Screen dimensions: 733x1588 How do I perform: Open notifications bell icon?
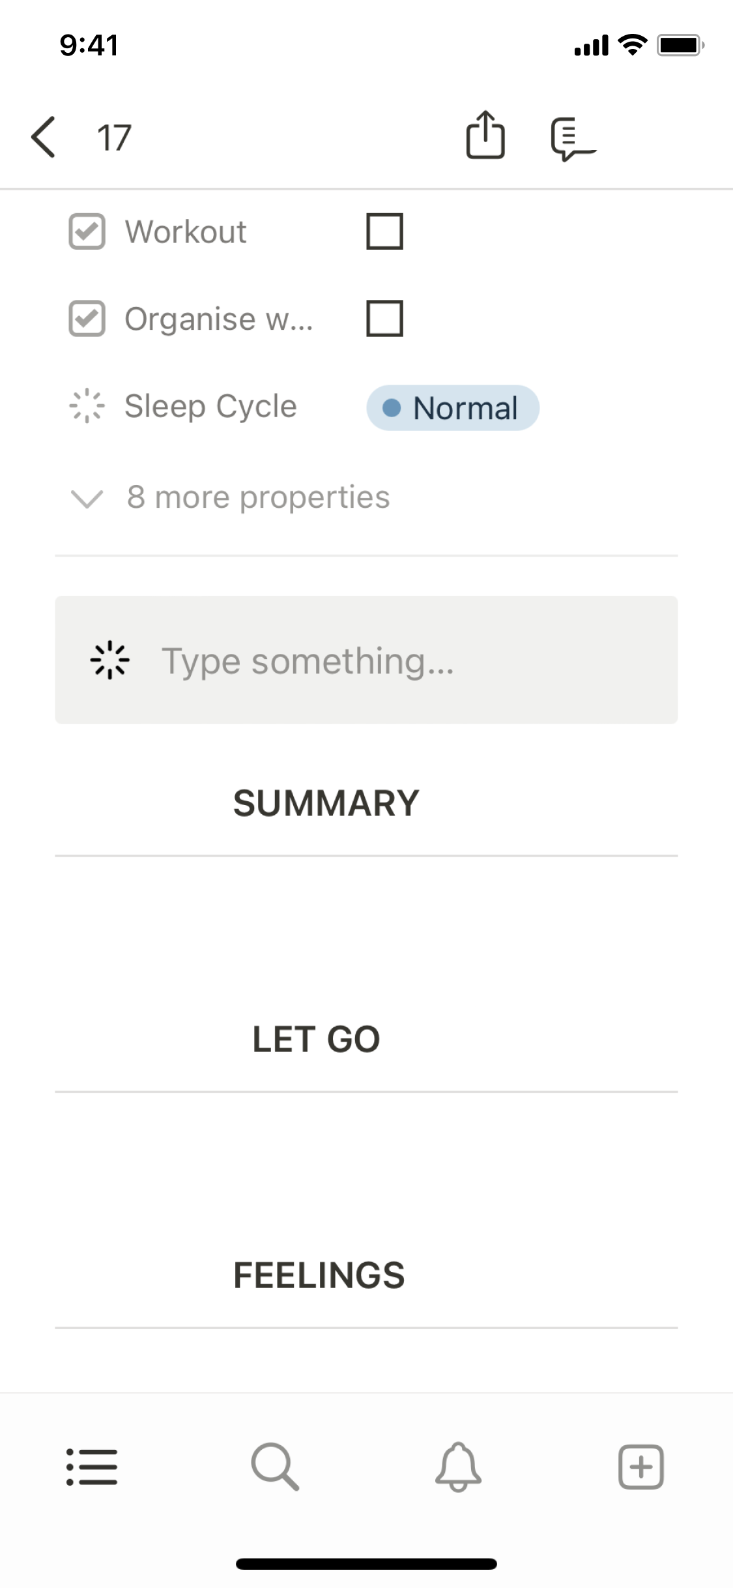pyautogui.click(x=458, y=1467)
